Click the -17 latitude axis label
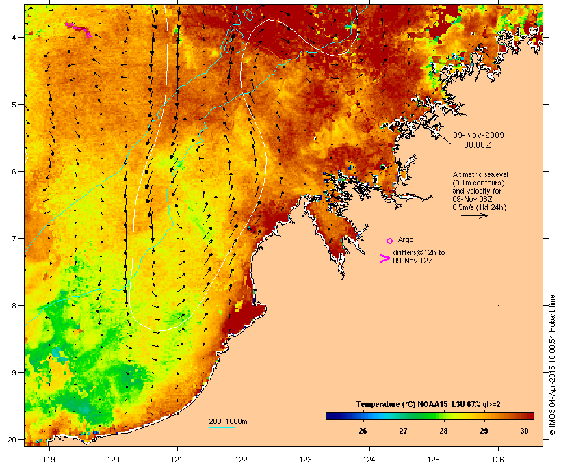The image size is (561, 465). pyautogui.click(x=10, y=238)
